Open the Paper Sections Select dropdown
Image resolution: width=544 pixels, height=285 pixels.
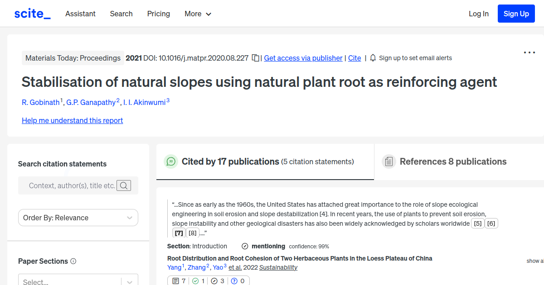pos(78,280)
